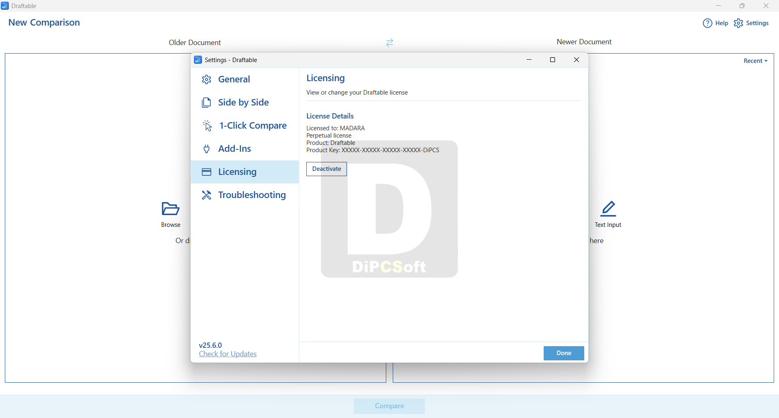Screen dimensions: 779x418
Task: Open the General settings section
Action: click(245, 79)
